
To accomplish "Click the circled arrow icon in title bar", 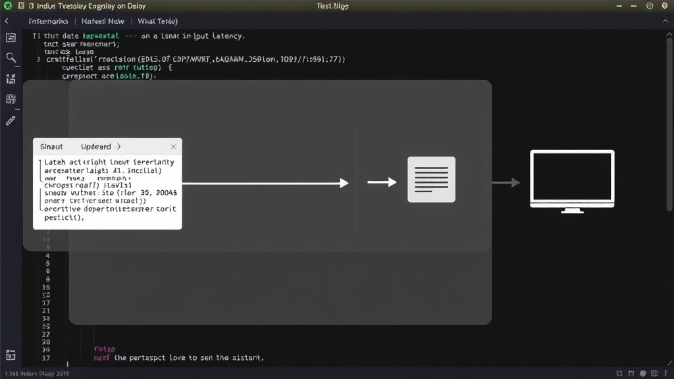I will 650,6.
